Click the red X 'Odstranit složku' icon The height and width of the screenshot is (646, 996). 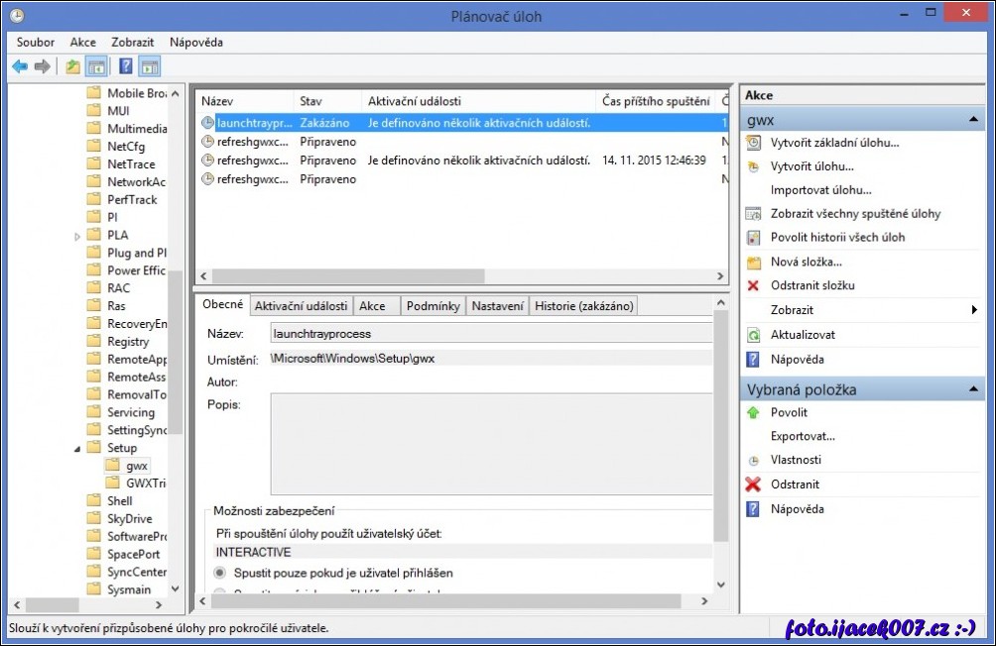tap(753, 285)
